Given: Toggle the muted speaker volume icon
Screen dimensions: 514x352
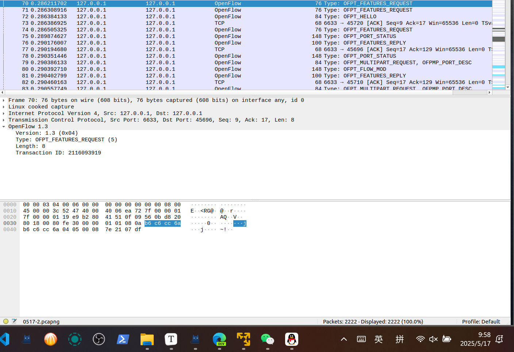Looking at the screenshot, I should [x=433, y=339].
